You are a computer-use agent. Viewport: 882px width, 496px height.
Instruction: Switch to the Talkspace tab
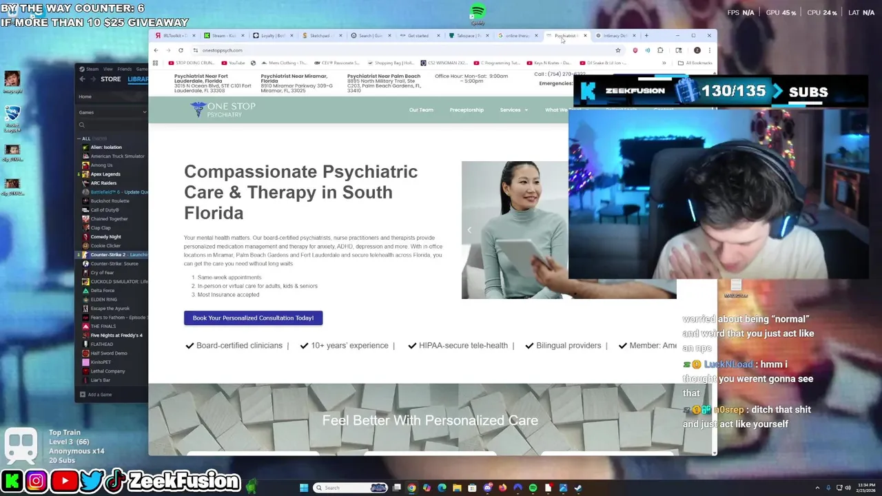(x=469, y=36)
